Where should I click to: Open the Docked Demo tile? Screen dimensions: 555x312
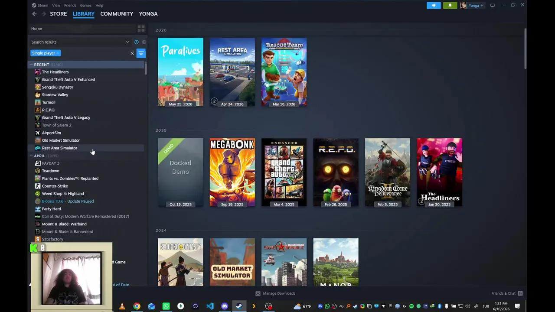pos(180,172)
